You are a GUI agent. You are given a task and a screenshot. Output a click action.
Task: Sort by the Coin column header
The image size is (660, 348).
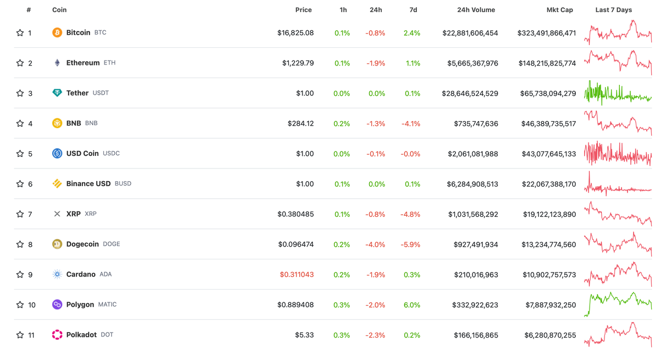point(59,10)
